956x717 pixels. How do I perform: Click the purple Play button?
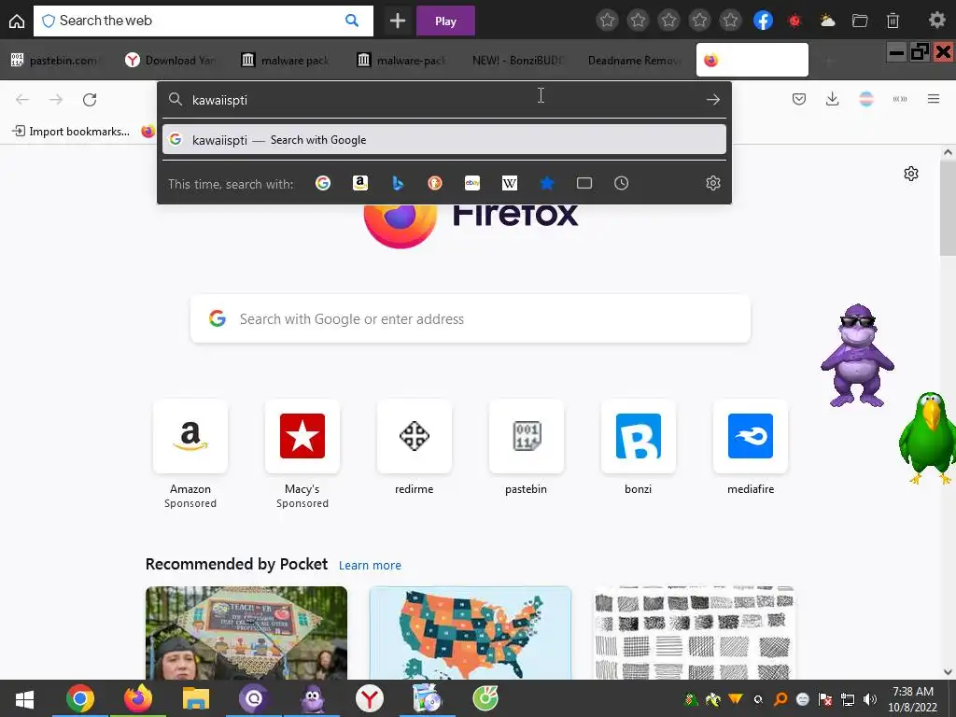(445, 21)
